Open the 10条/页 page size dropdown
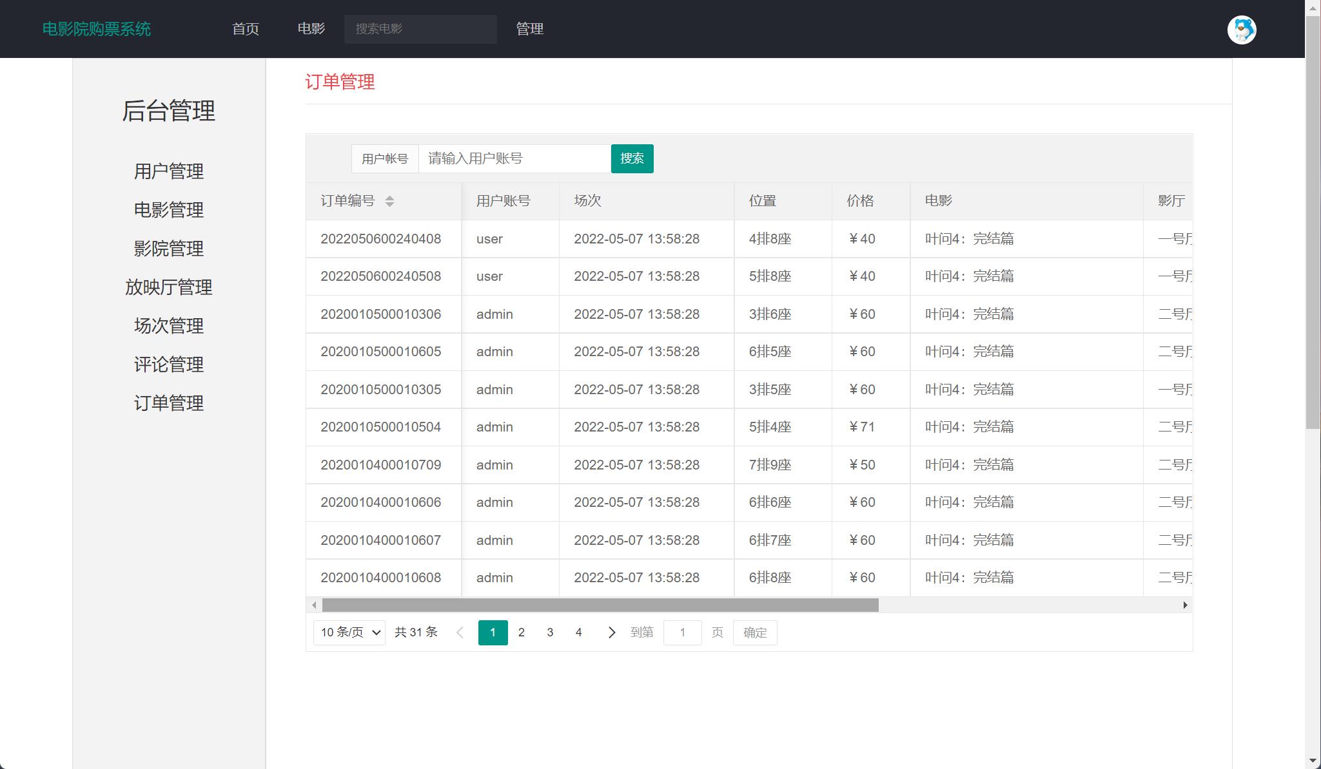This screenshot has width=1321, height=769. tap(348, 632)
